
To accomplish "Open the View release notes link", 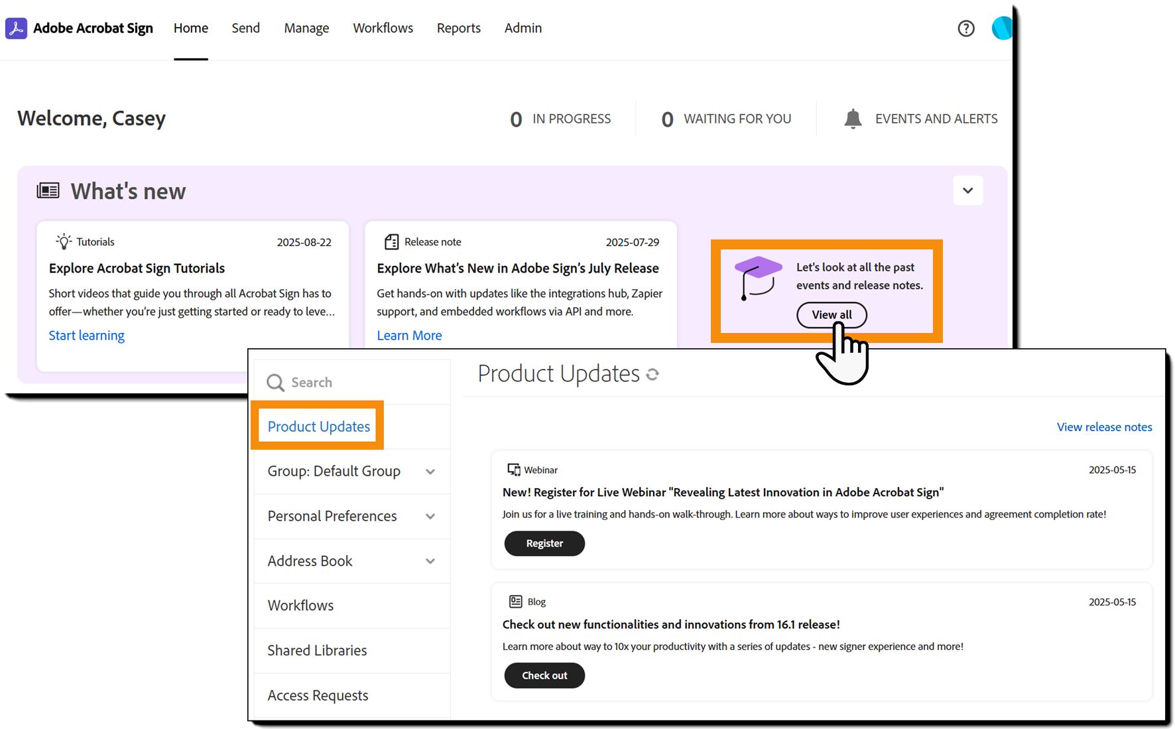I will click(1104, 427).
